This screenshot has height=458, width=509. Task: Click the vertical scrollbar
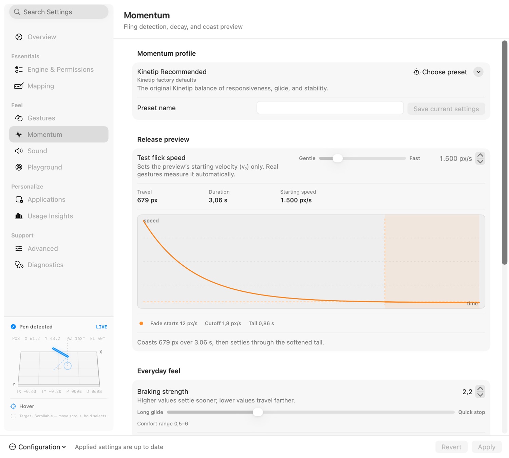[x=505, y=152]
